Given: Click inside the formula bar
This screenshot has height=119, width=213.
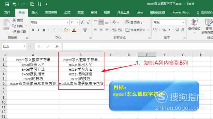Looking at the screenshot, I should pyautogui.click(x=138, y=46).
